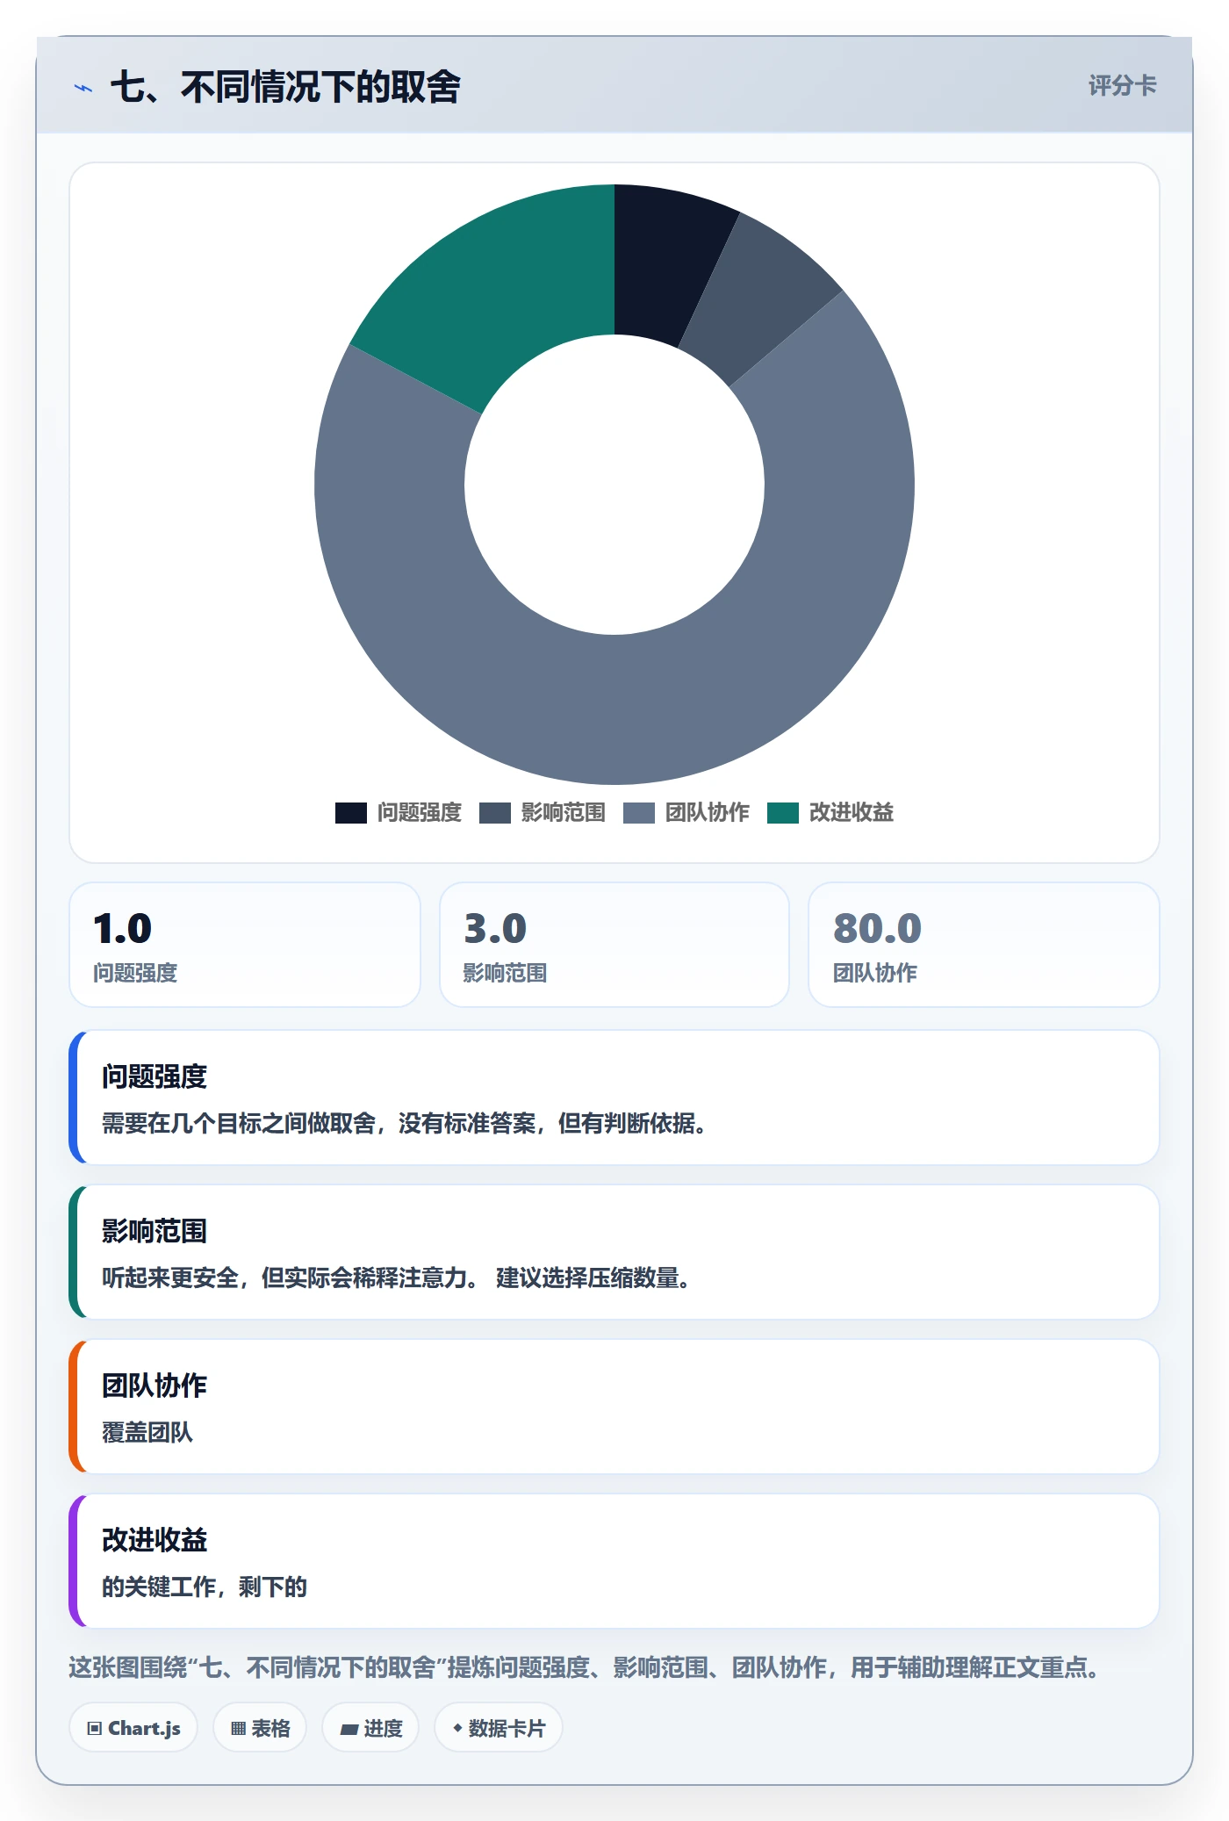Image resolution: width=1229 pixels, height=1821 pixels.
Task: Click the 1.0 stat value
Action: coord(123,928)
